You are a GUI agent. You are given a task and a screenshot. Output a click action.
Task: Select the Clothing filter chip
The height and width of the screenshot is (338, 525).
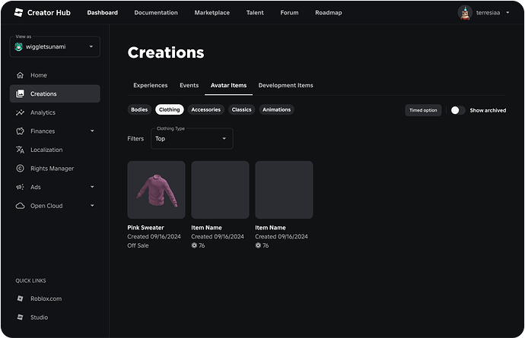click(170, 109)
